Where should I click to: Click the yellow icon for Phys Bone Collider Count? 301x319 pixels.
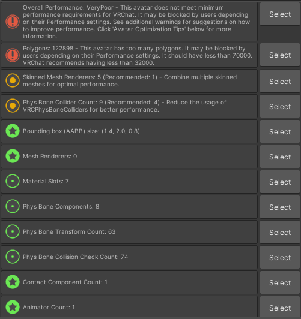tap(13, 106)
